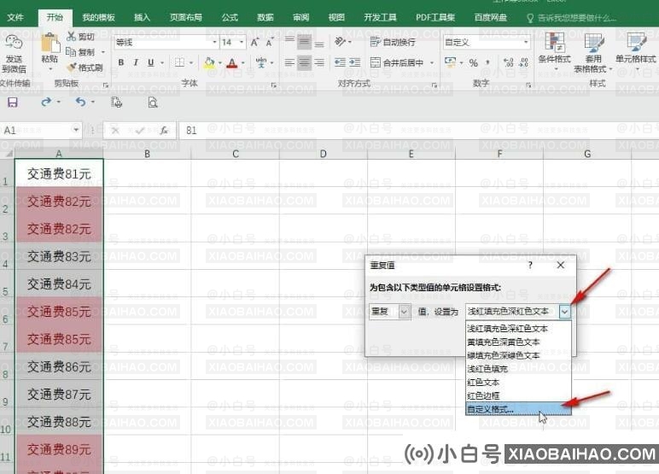Select column B header
Image resolution: width=659 pixels, height=474 pixels.
[147, 154]
